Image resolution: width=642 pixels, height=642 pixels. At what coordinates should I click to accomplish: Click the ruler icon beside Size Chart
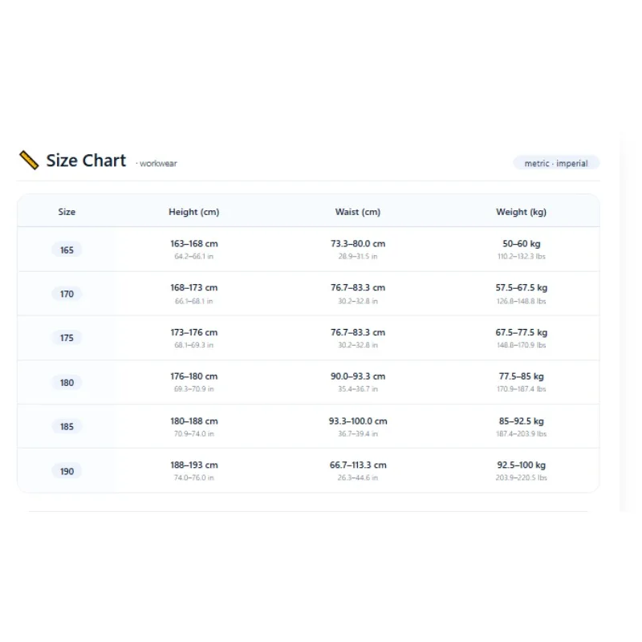pyautogui.click(x=29, y=160)
